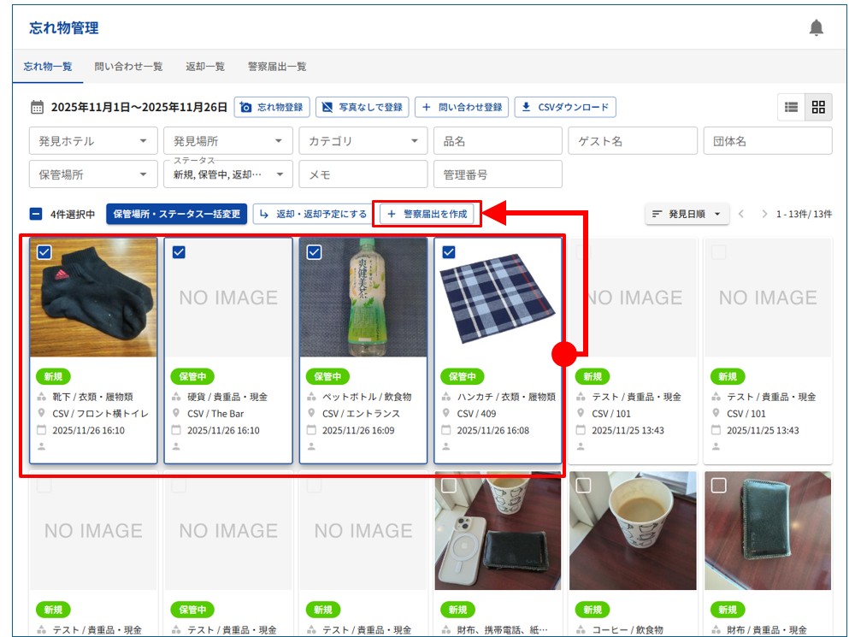
Task: Open the 発見日順 sort dropdown
Action: tap(687, 214)
